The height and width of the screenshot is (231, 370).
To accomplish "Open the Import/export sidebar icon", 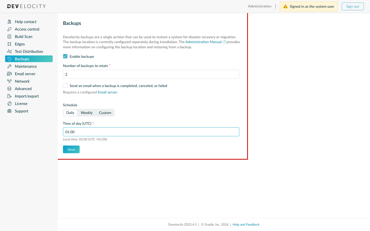I will coord(9,96).
